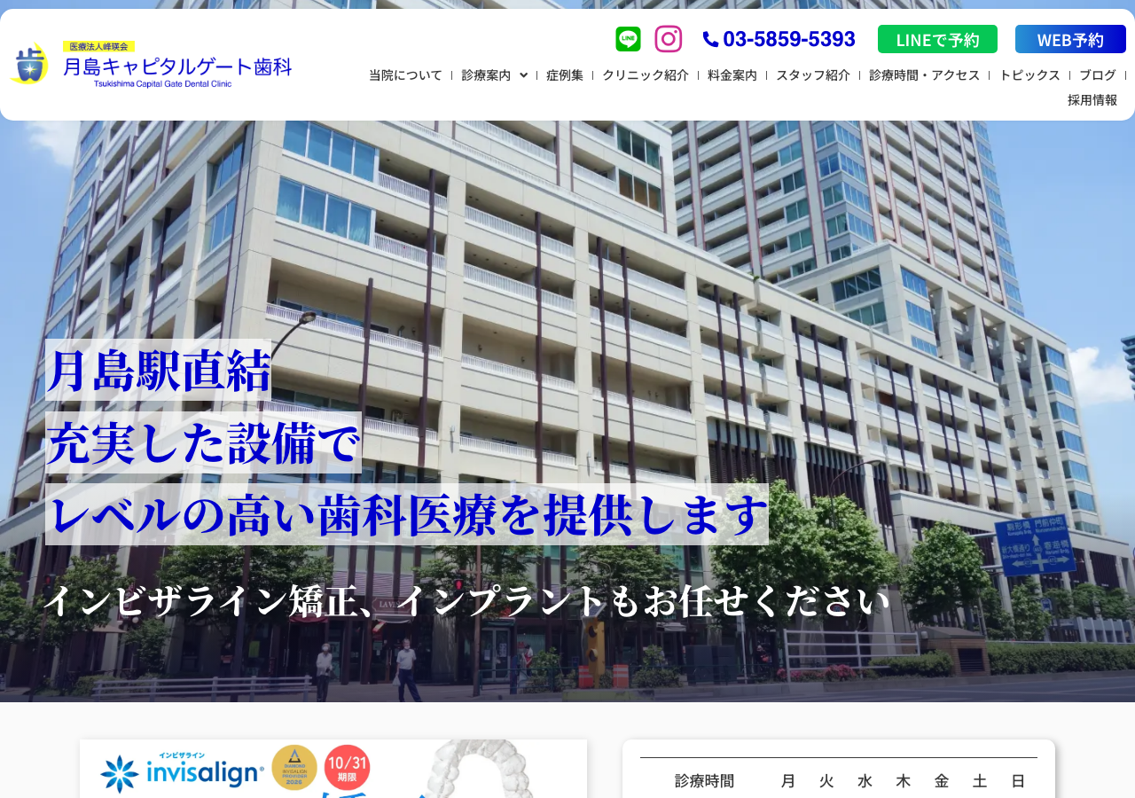Viewport: 1135px width, 798px height.
Task: Select スタッフ紹介 in the navigation
Action: (813, 75)
